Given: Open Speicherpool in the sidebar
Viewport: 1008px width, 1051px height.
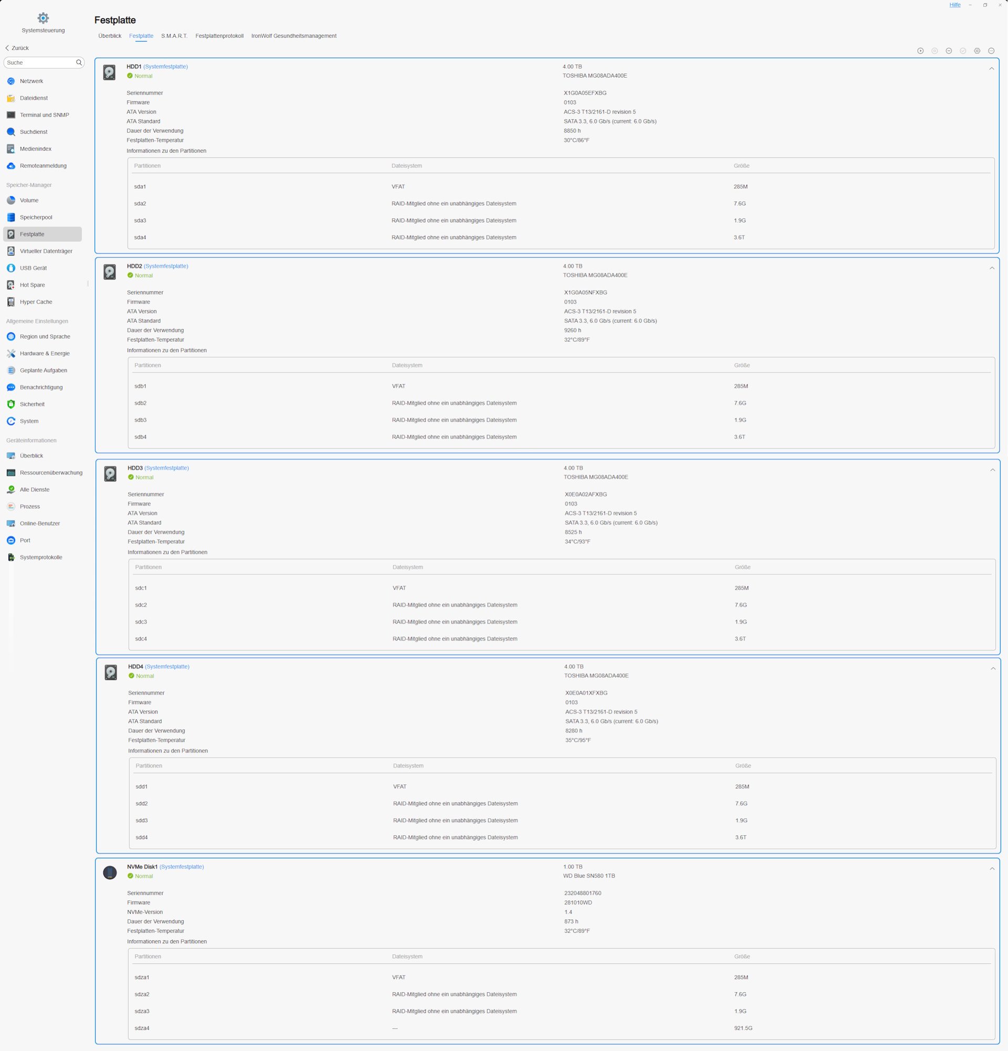Looking at the screenshot, I should click(x=36, y=217).
